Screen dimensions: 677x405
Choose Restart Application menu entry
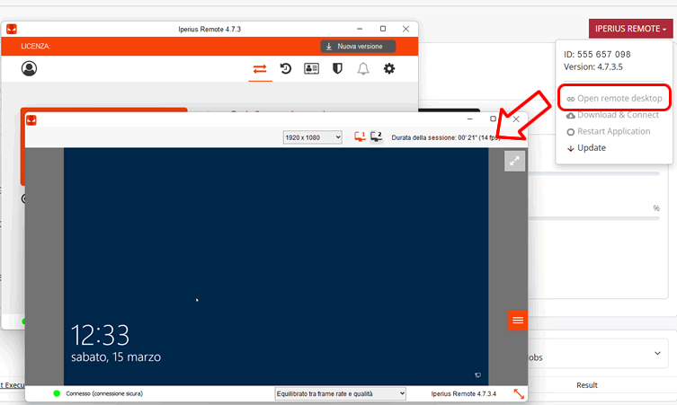[x=609, y=131]
